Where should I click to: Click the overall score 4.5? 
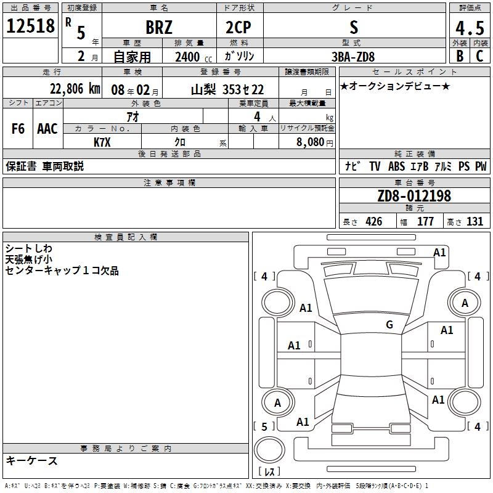[470, 28]
